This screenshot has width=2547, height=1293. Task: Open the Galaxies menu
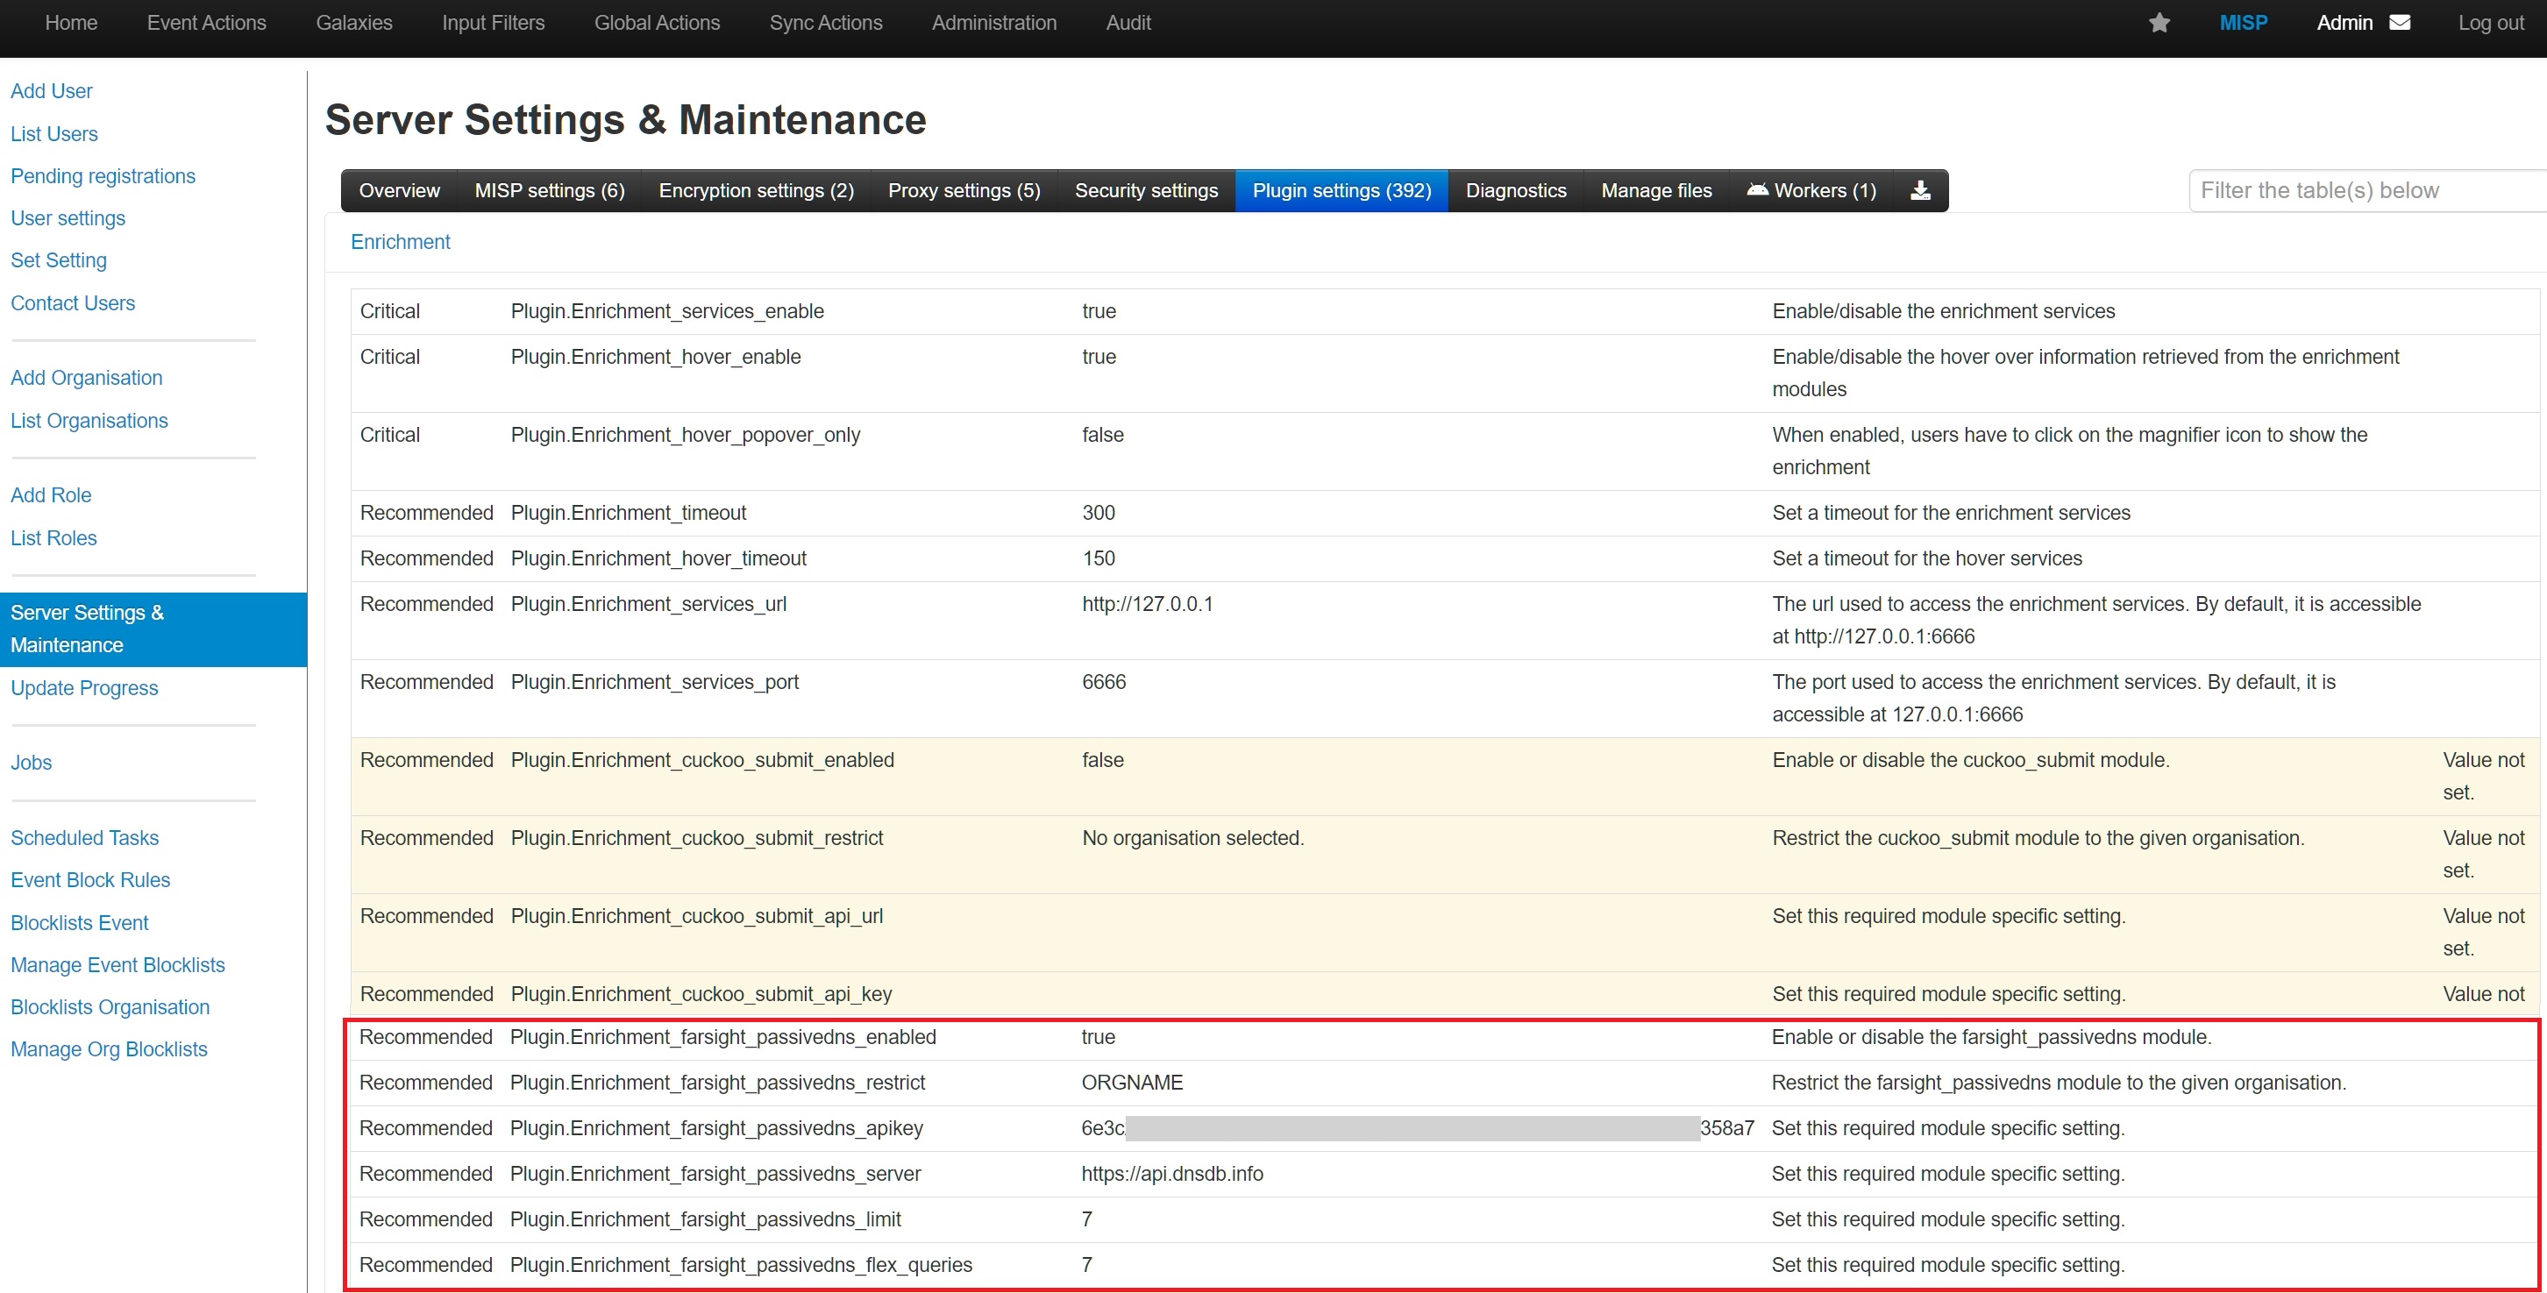pyautogui.click(x=353, y=22)
